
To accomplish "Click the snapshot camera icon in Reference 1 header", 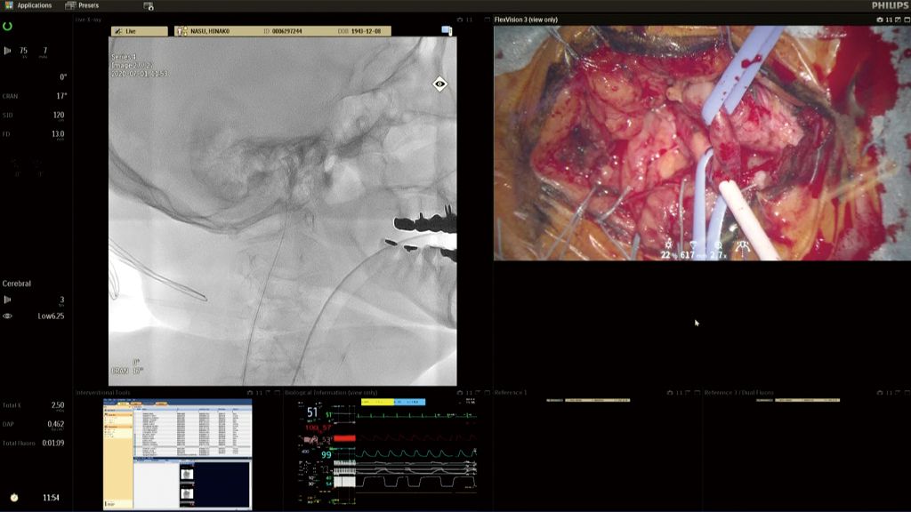I will [669, 393].
